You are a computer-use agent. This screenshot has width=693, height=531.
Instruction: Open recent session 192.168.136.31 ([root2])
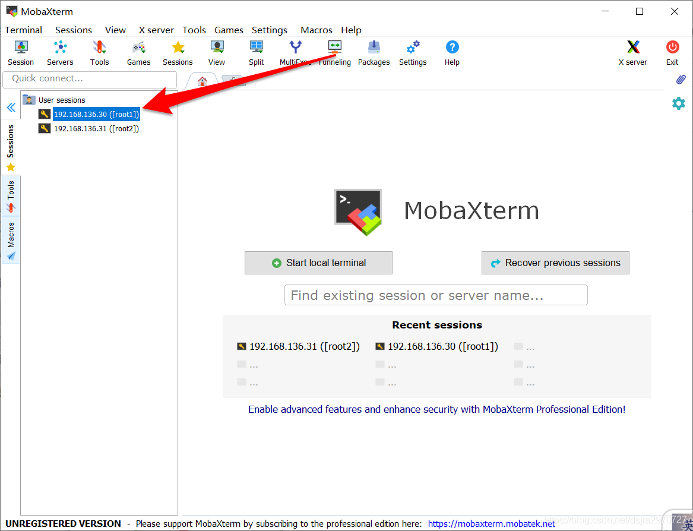[298, 346]
